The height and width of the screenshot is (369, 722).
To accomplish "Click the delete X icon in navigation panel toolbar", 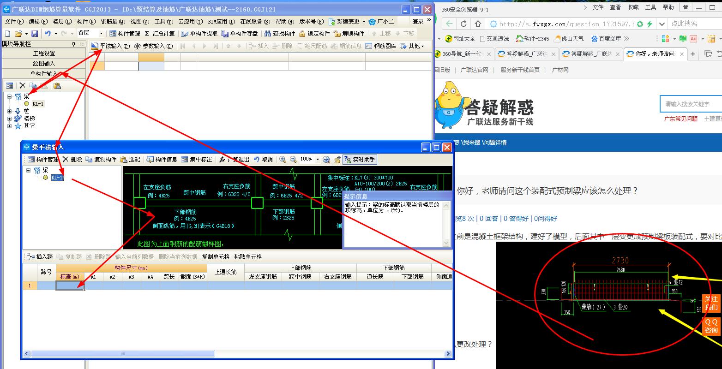I will coord(22,86).
